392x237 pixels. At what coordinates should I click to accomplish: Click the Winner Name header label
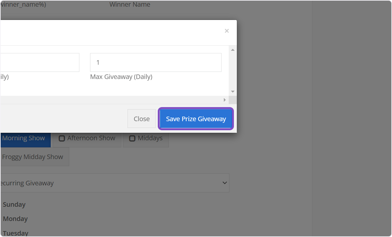[x=130, y=5]
